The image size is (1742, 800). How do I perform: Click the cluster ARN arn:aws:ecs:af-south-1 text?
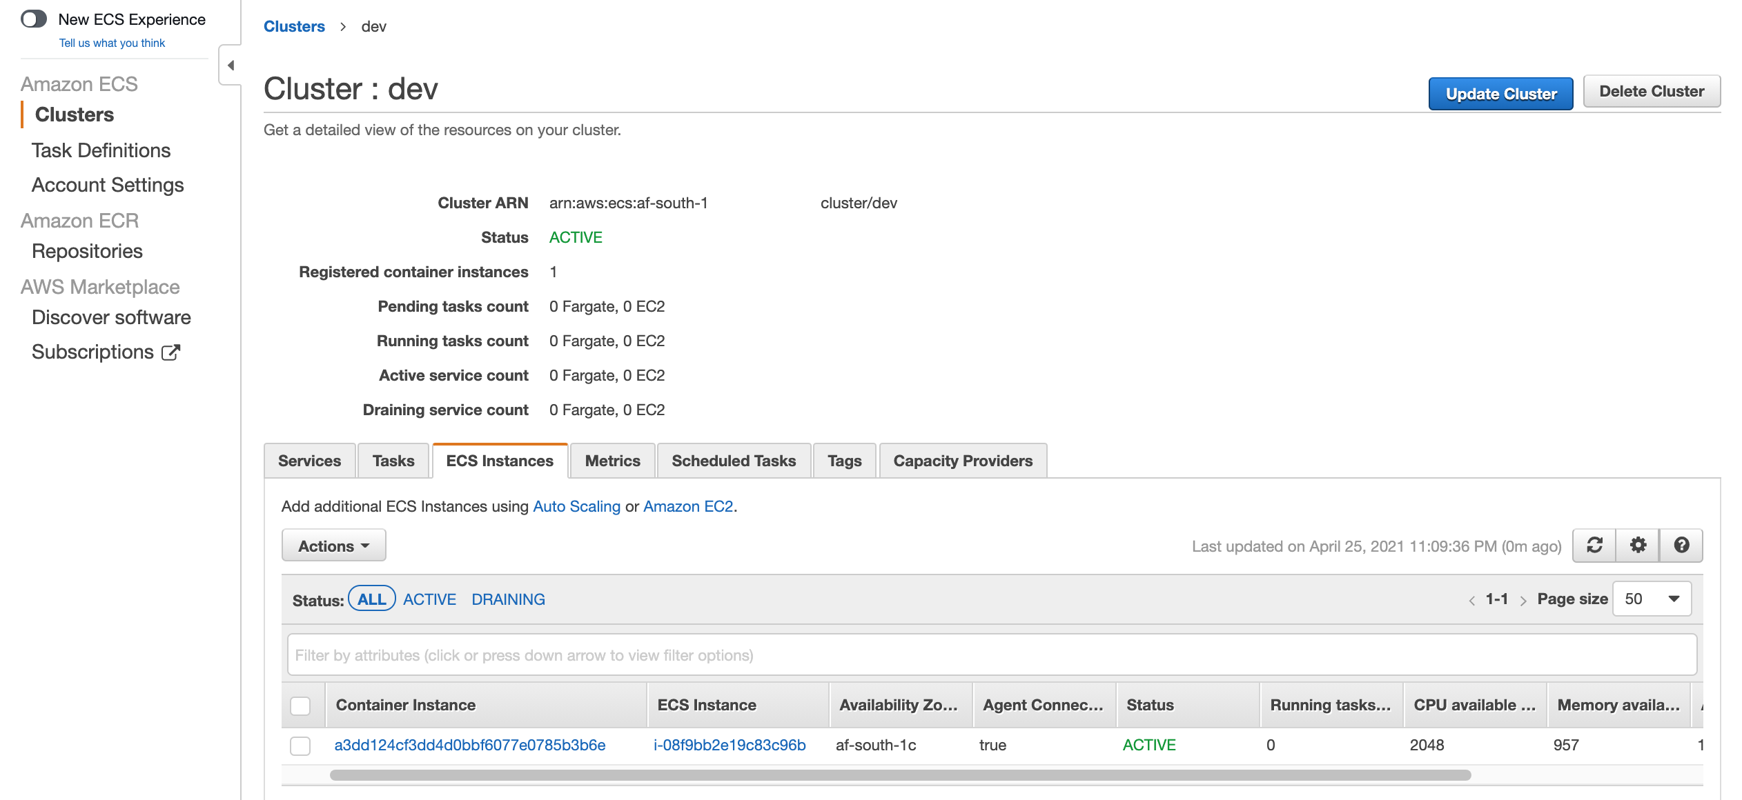(x=628, y=203)
